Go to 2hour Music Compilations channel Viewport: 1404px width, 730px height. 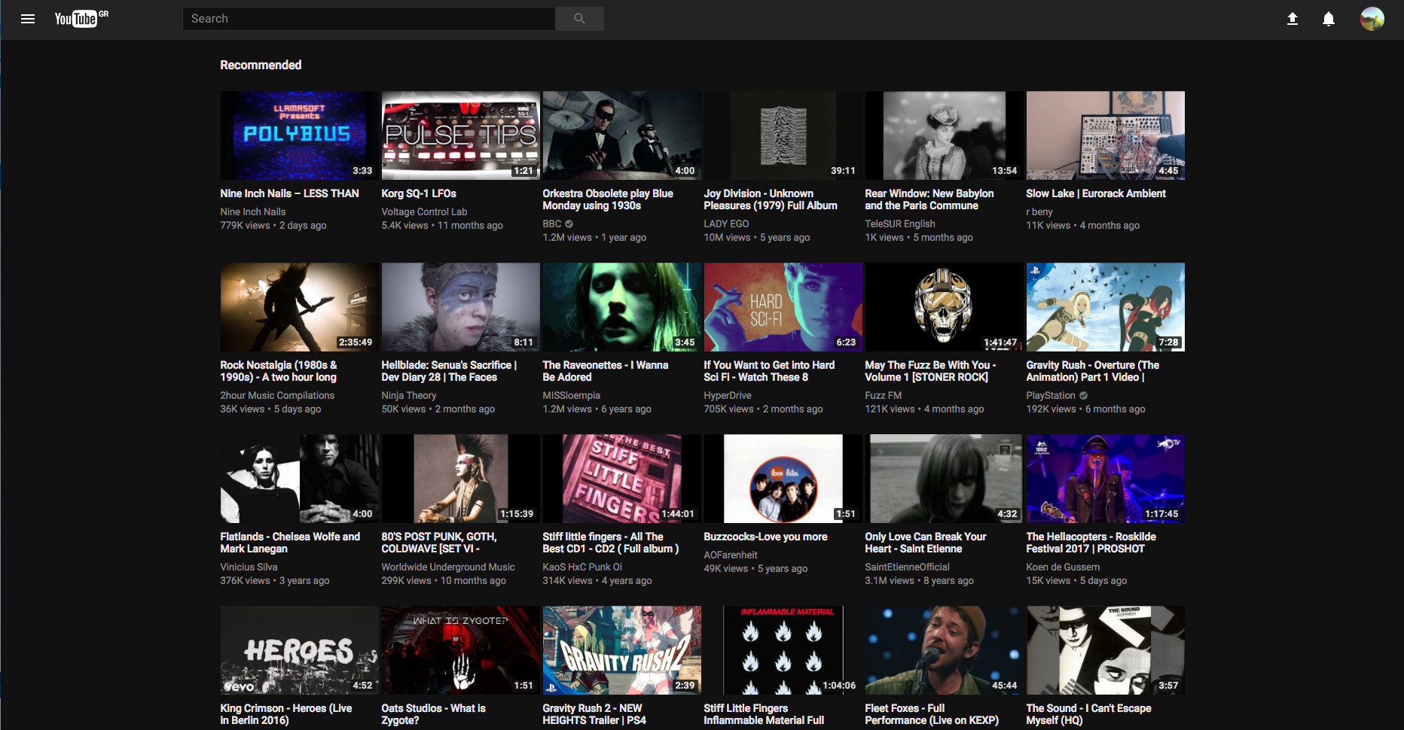click(277, 396)
